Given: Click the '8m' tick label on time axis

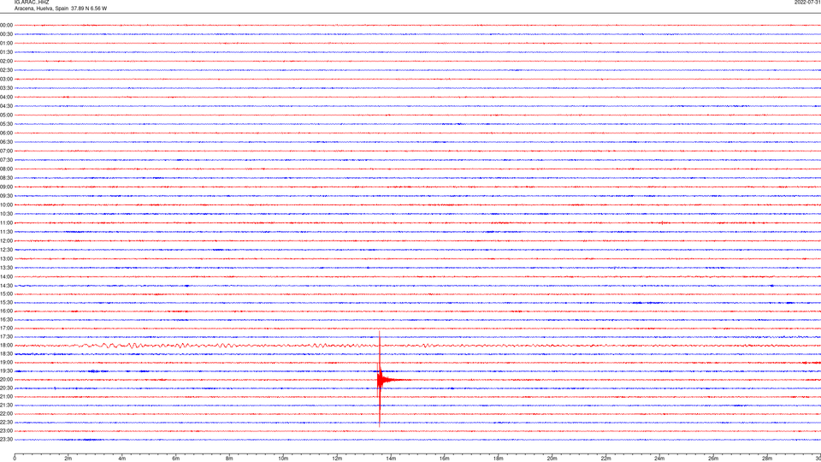Looking at the screenshot, I should click(229, 459).
